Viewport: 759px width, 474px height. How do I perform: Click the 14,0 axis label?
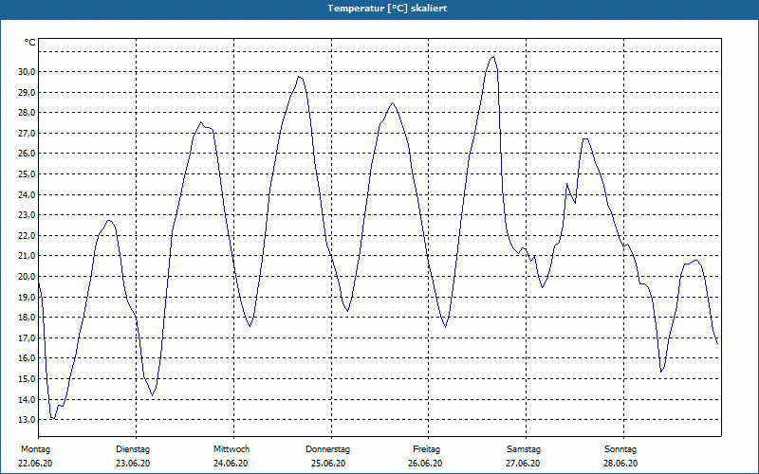click(x=27, y=399)
